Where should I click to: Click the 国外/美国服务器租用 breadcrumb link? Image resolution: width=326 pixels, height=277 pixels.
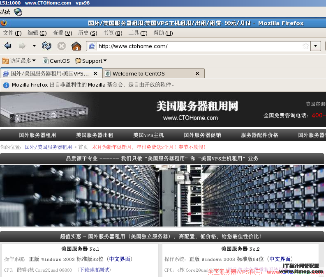[x=48, y=147]
